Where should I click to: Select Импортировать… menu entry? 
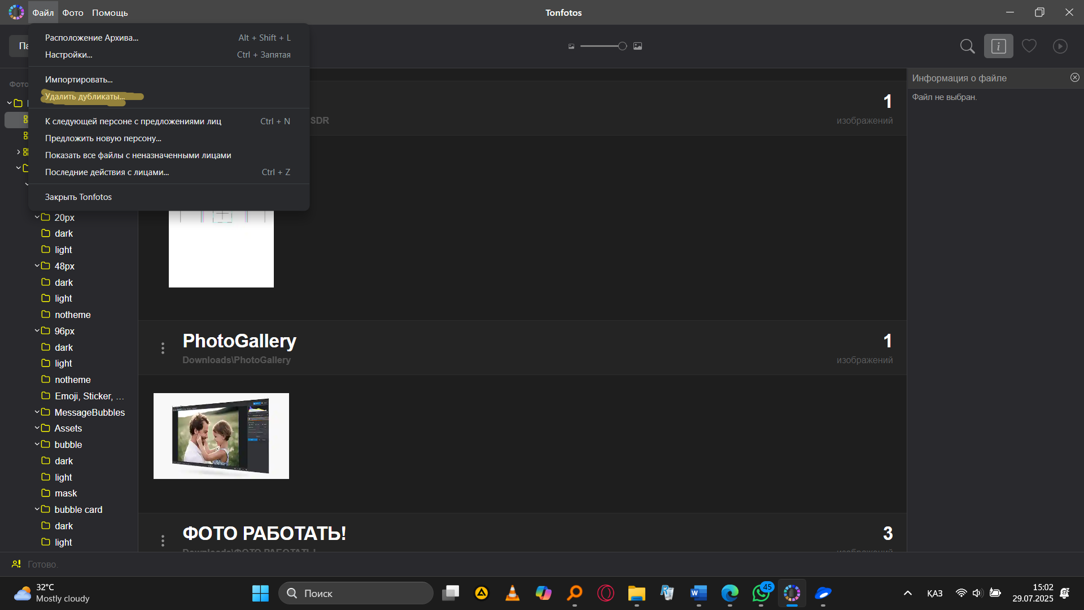click(x=168, y=80)
